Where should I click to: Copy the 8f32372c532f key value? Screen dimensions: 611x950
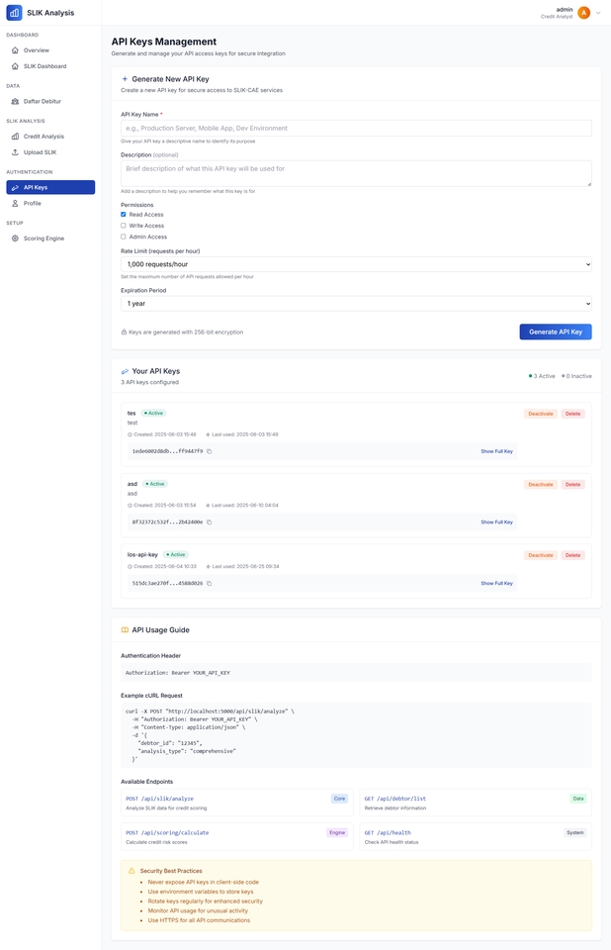point(209,522)
